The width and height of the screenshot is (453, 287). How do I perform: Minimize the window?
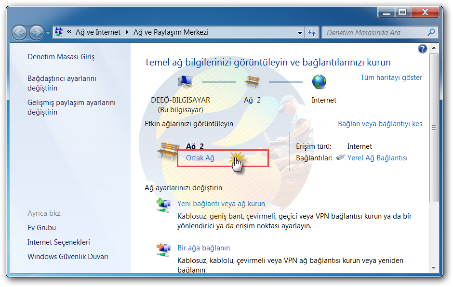[x=386, y=12]
